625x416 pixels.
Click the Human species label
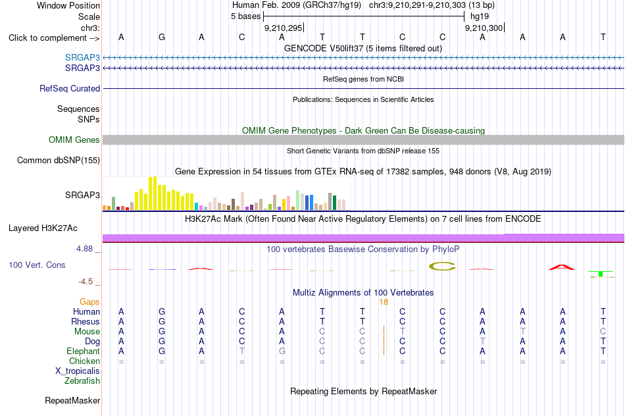tap(86, 312)
